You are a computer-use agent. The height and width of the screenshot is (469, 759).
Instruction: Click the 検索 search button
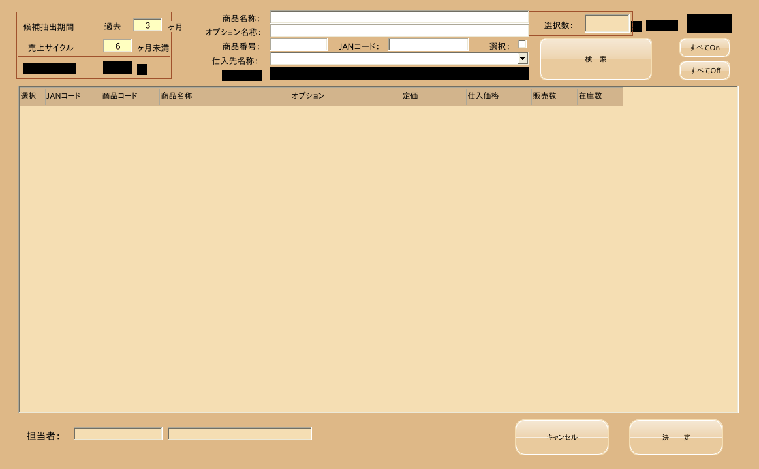coord(595,59)
